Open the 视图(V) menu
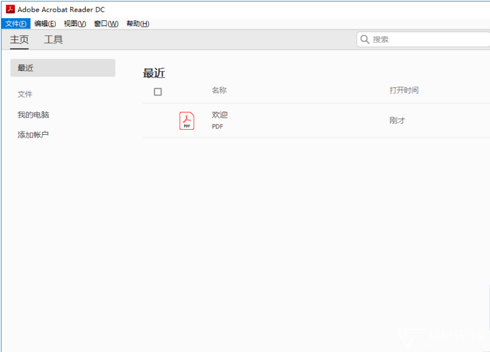The height and width of the screenshot is (352, 490). (x=75, y=24)
